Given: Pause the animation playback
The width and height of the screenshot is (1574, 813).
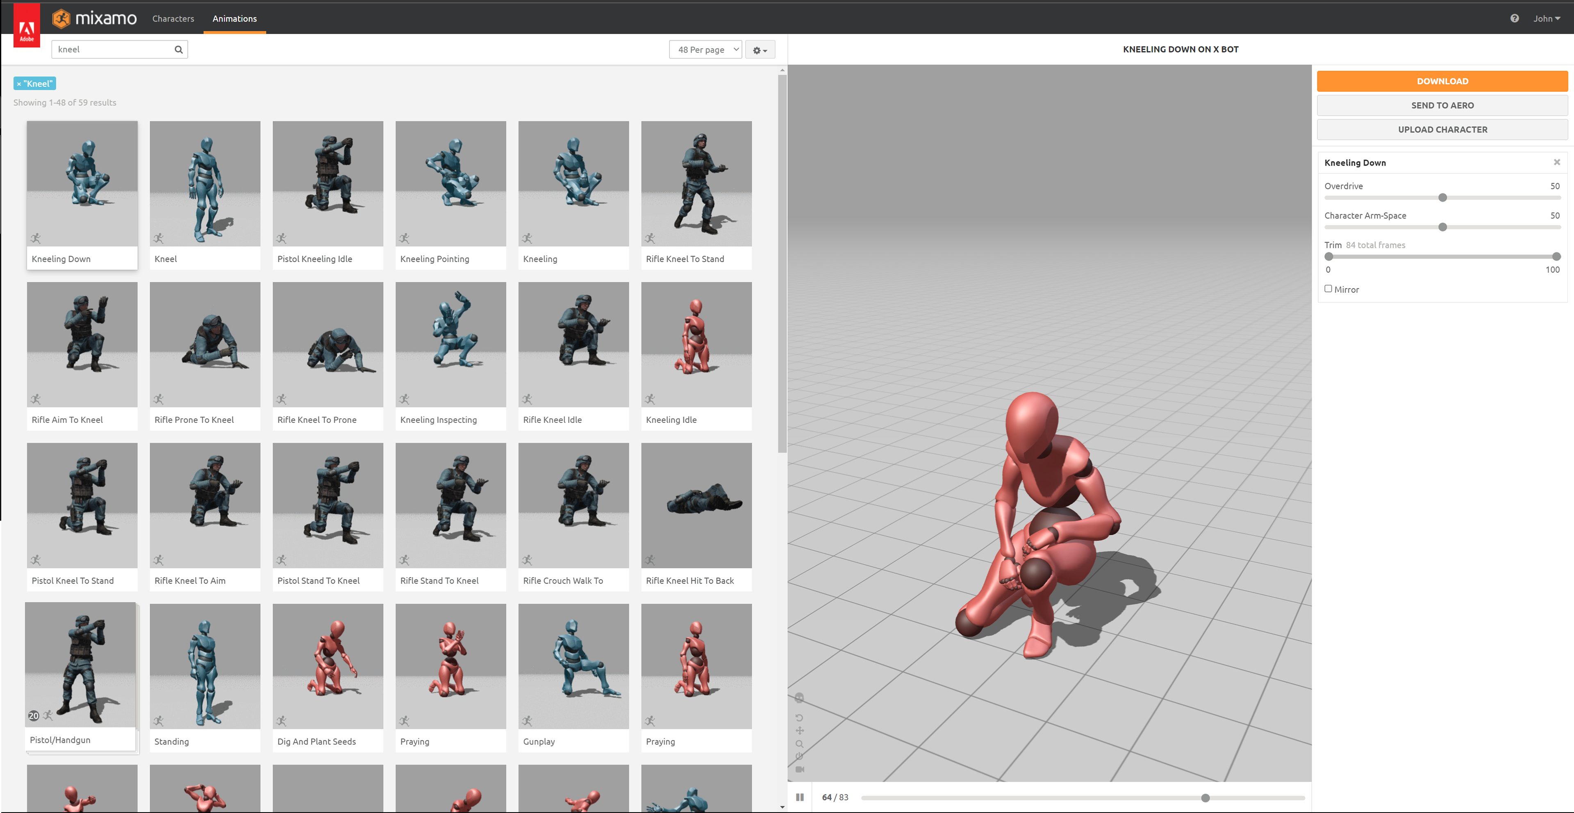Looking at the screenshot, I should 800,797.
